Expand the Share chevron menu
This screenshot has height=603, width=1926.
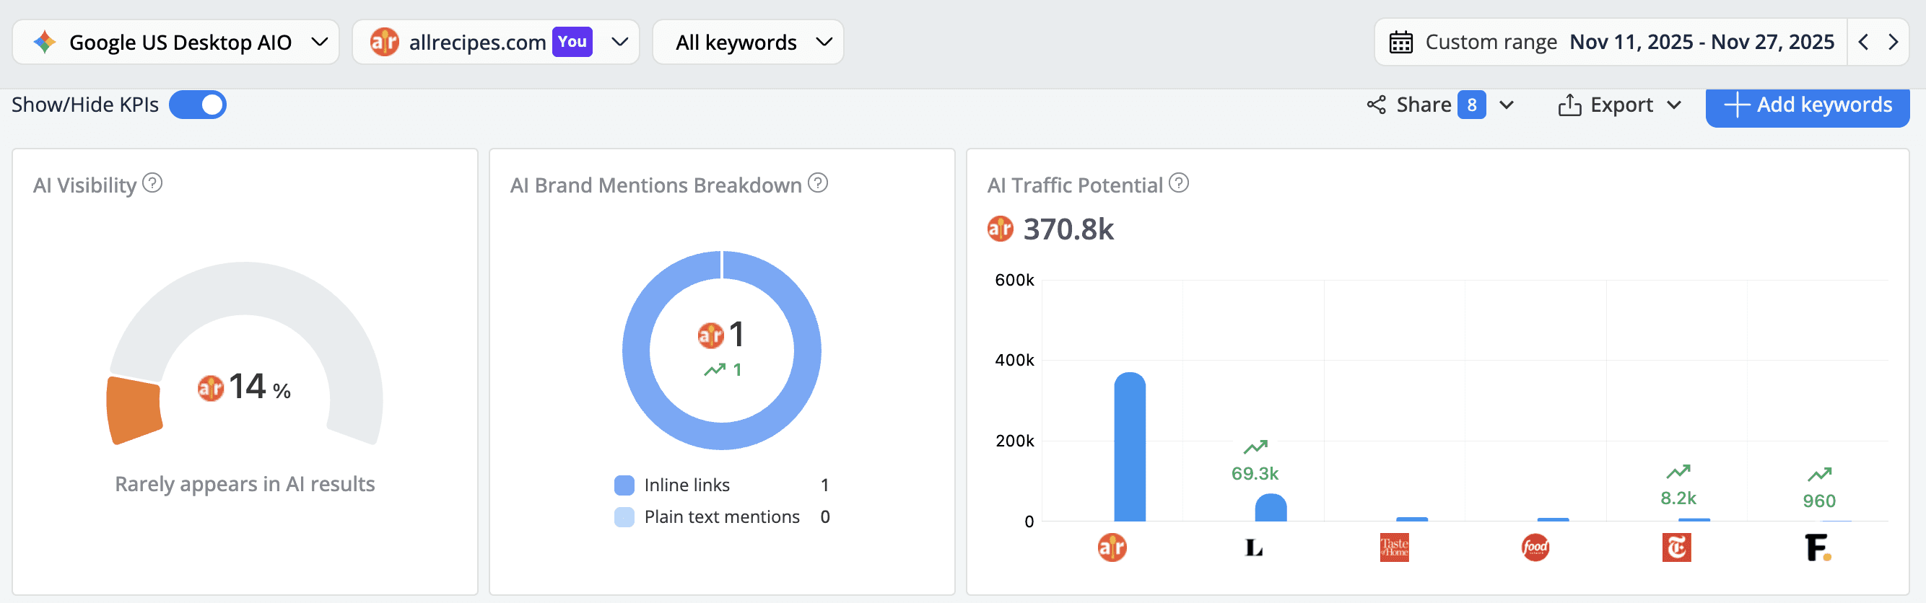[1507, 105]
